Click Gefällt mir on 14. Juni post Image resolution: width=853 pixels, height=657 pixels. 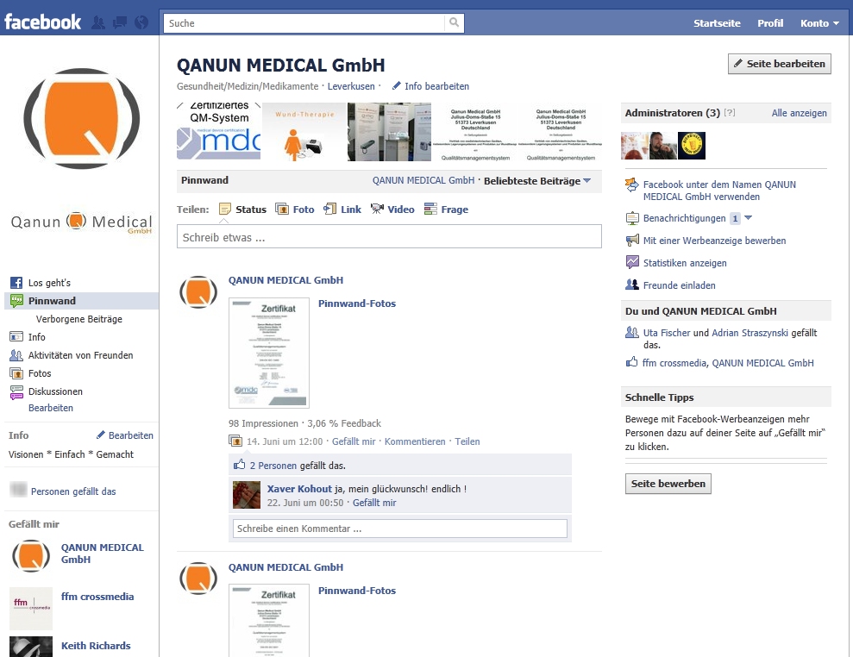tap(354, 441)
